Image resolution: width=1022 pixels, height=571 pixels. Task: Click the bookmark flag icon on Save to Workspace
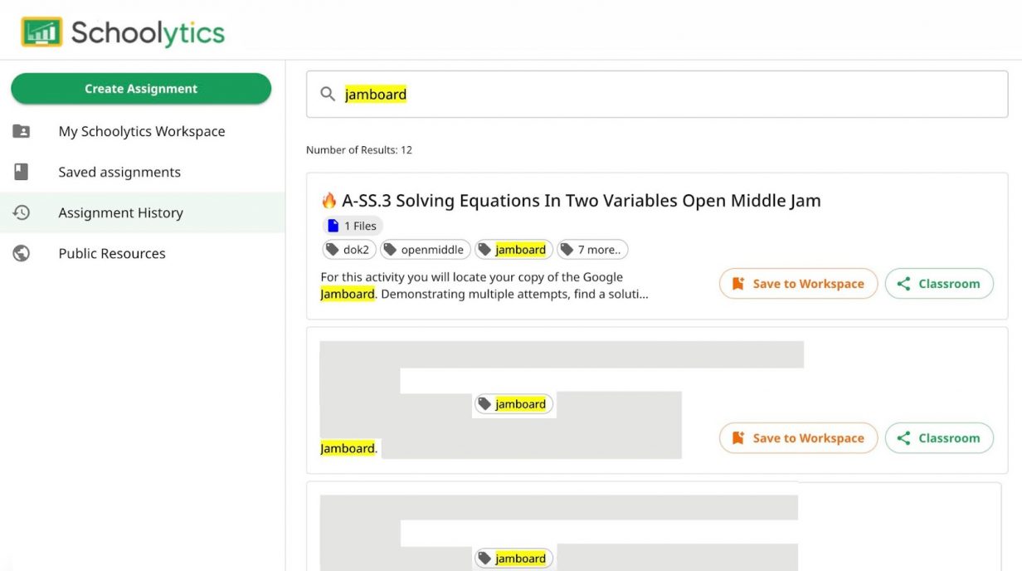[737, 283]
